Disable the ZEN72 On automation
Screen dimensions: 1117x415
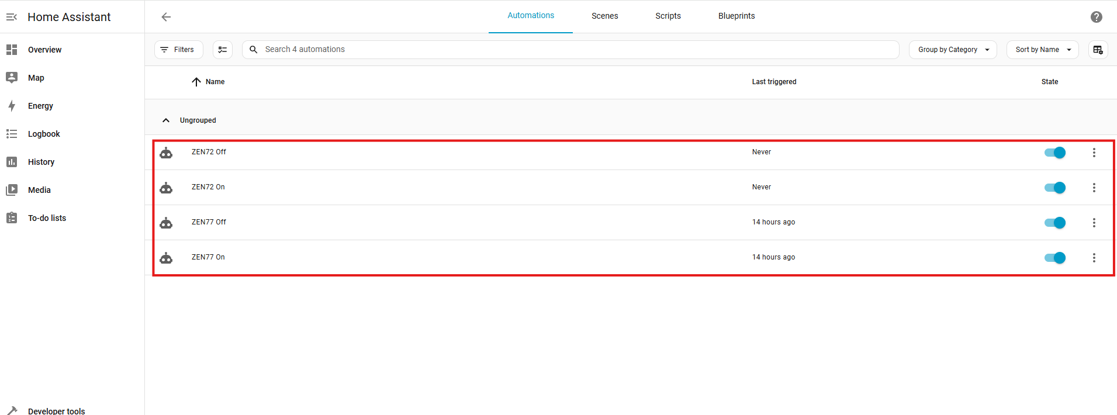click(x=1055, y=188)
